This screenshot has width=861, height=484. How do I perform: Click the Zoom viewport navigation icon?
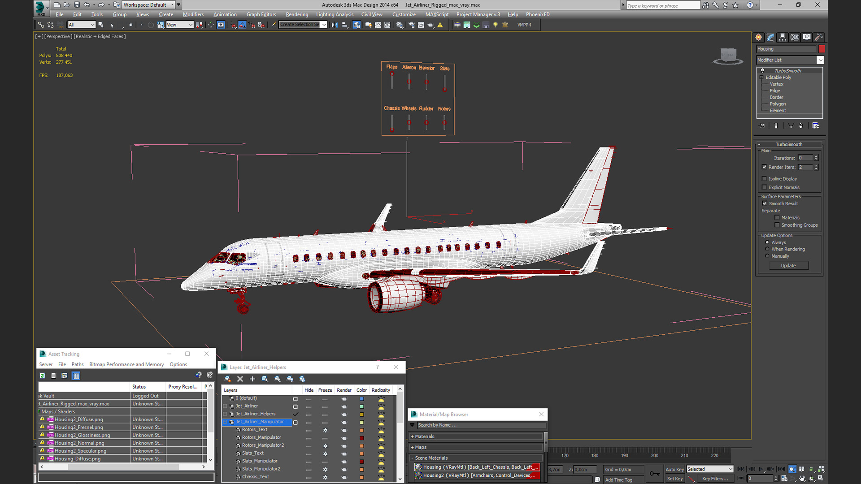pos(792,469)
